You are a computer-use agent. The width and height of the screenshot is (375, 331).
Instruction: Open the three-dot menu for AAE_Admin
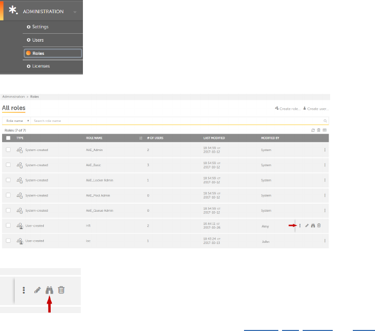325,150
